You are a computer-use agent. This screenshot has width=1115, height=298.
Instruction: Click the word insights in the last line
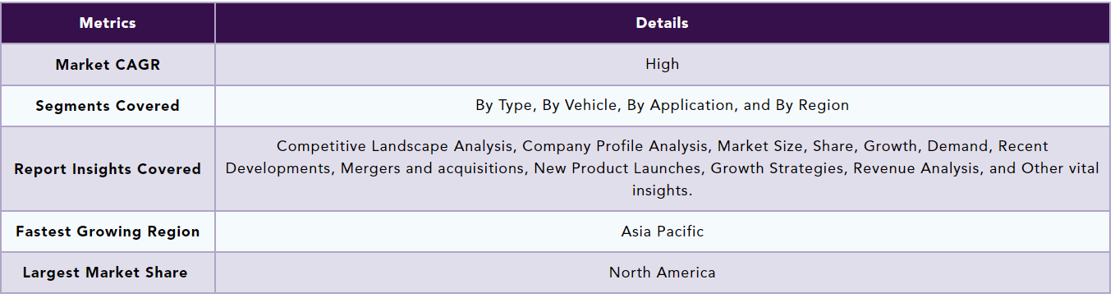point(662,190)
